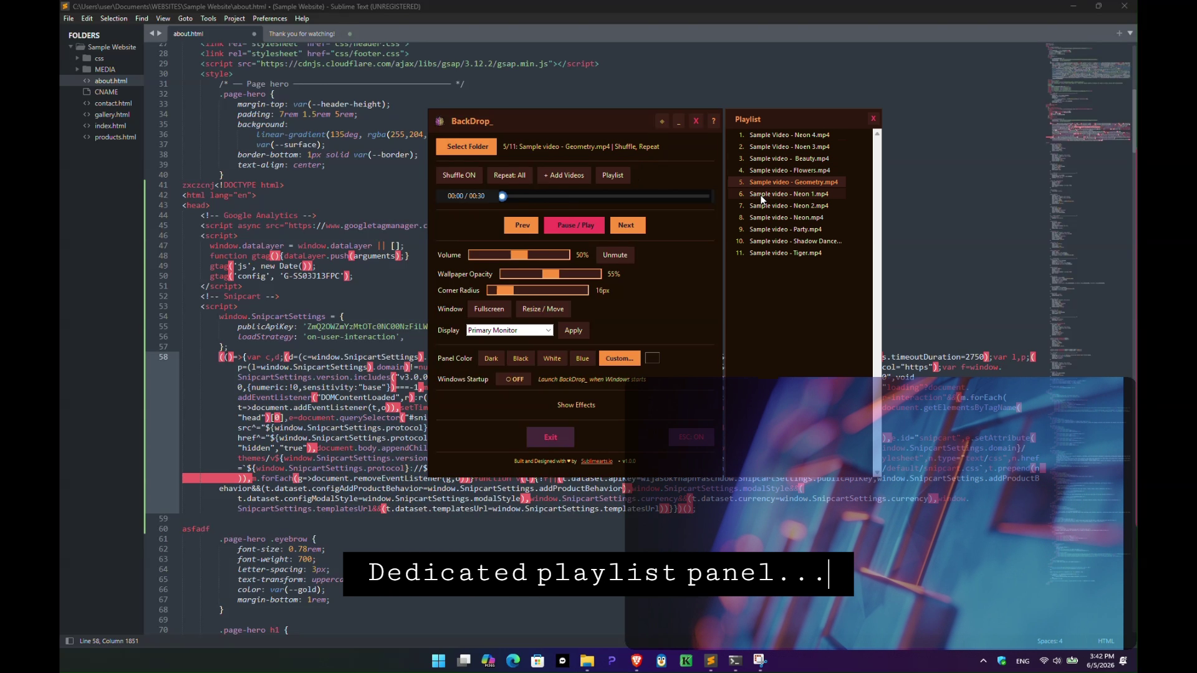Open Brave browser from the taskbar
Viewport: 1197px width, 673px height.
click(637, 661)
